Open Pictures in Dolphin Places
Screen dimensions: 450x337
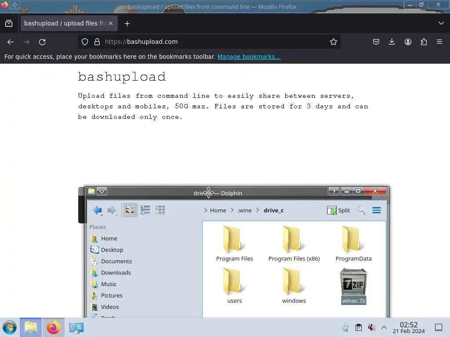pos(112,295)
